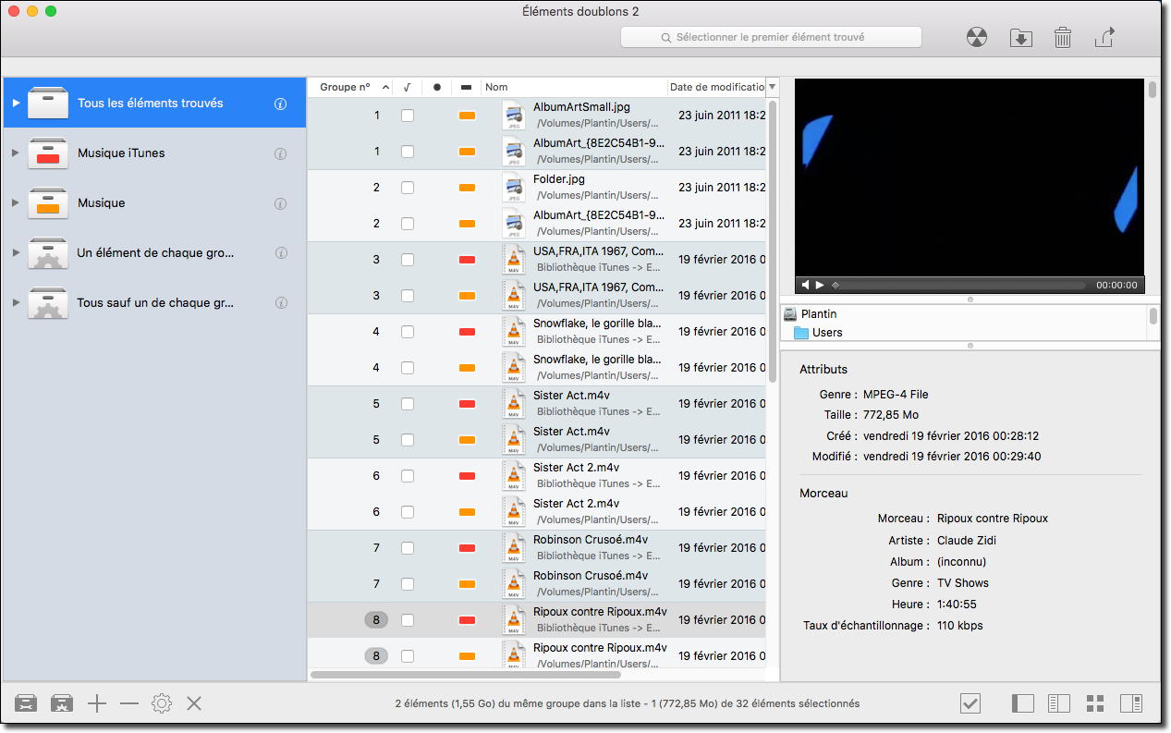The width and height of the screenshot is (1171, 733).
Task: Click the gear drawer icon at bottom left
Action: click(x=62, y=703)
